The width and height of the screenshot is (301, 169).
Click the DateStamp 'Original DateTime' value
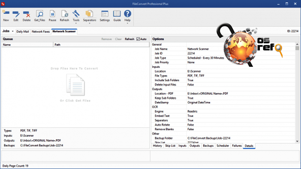pyautogui.click(x=199, y=102)
